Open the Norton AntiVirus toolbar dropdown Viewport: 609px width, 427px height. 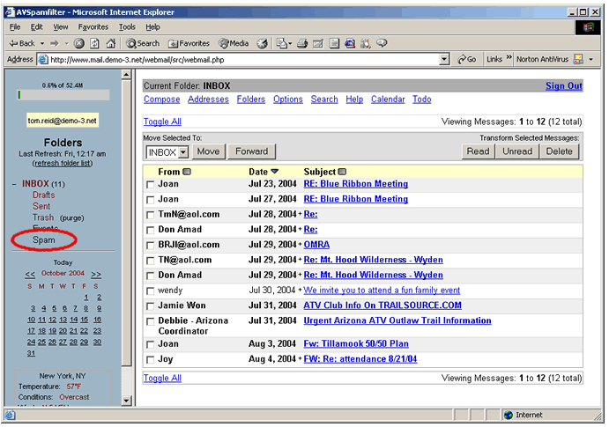[x=590, y=60]
